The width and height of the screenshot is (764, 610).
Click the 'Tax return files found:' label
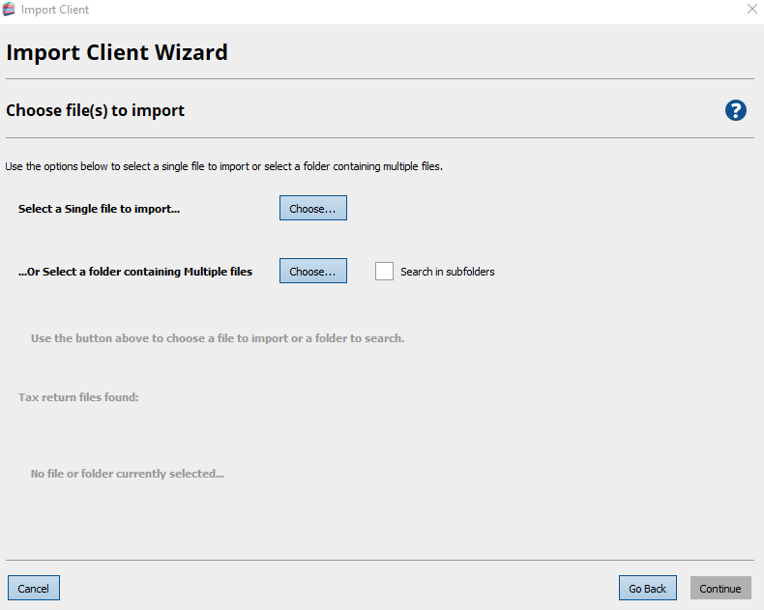click(x=78, y=397)
